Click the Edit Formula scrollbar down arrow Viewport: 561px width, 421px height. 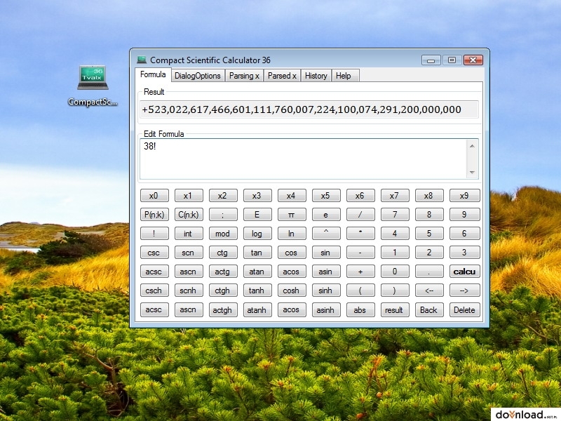point(472,173)
